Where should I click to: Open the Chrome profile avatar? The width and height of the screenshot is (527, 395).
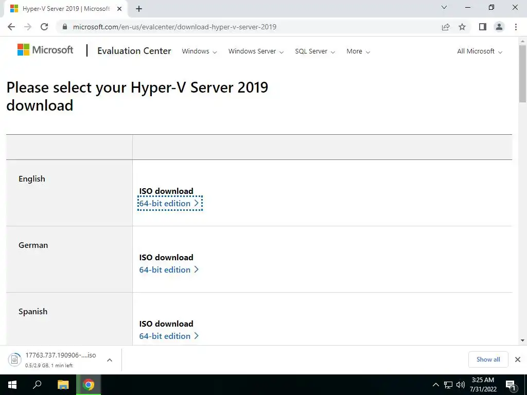coord(499,27)
